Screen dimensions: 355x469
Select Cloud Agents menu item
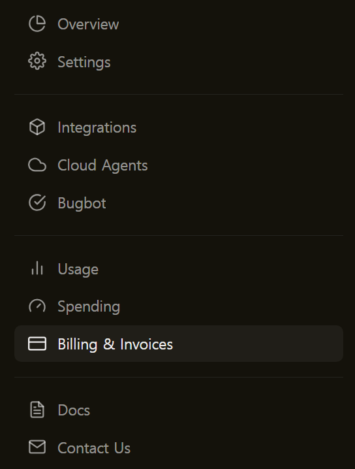tap(179, 165)
